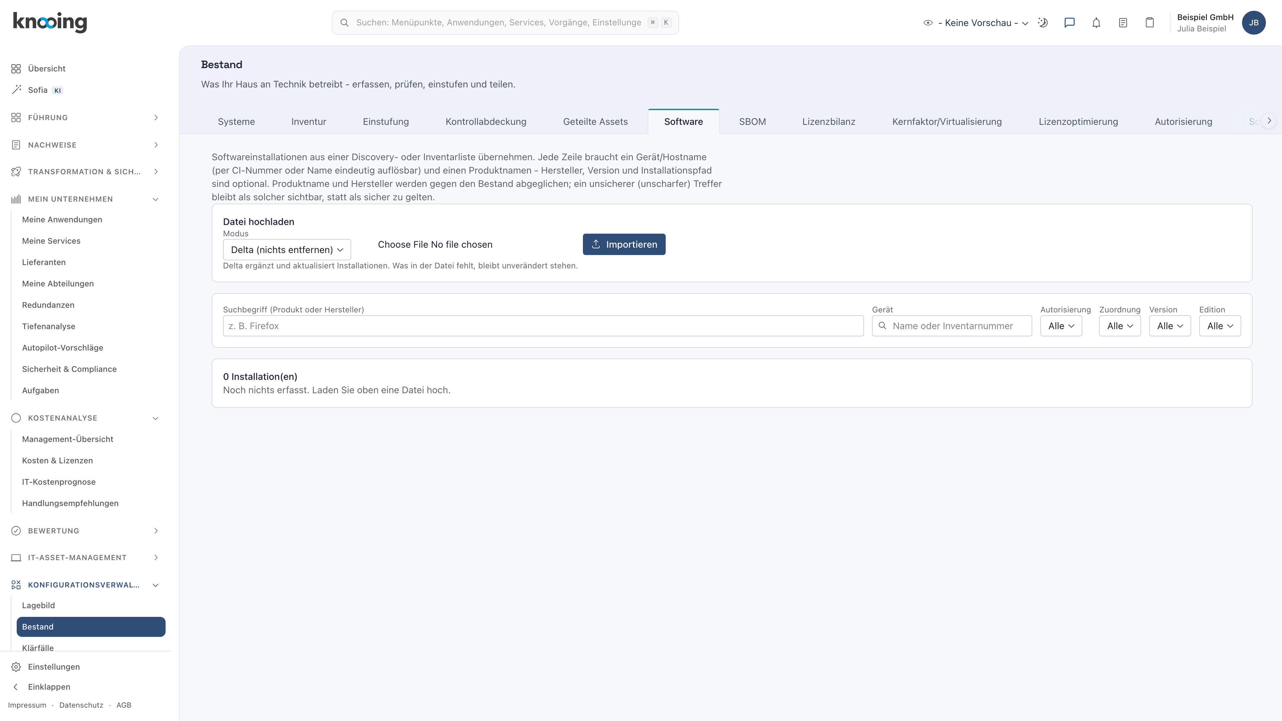Open the chat message icon
This screenshot has height=721, width=1282.
[1069, 22]
